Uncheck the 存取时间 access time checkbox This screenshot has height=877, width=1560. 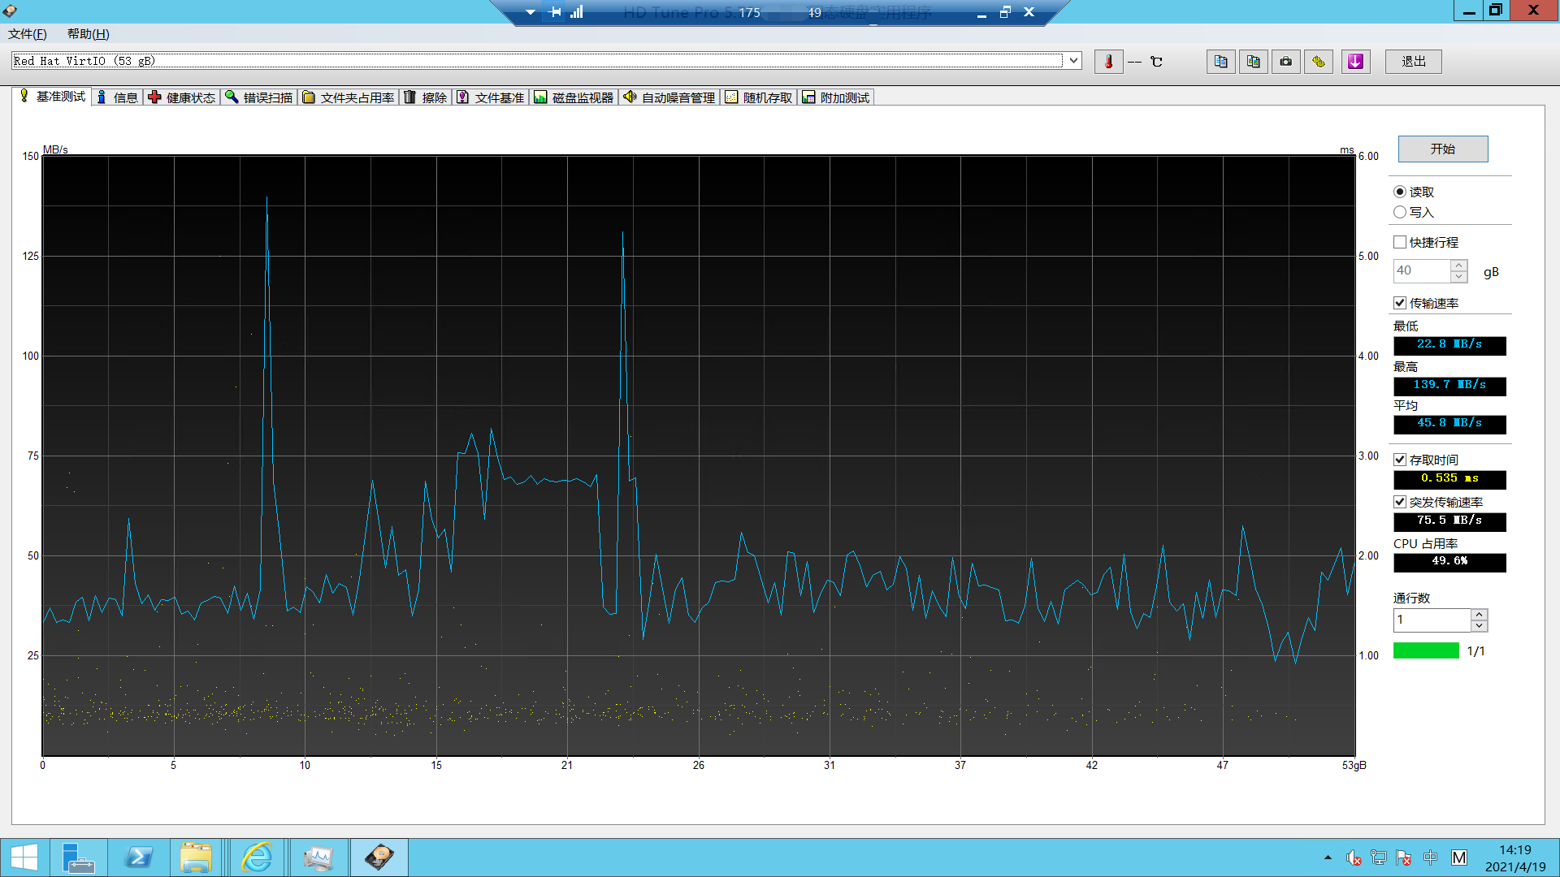pyautogui.click(x=1400, y=460)
